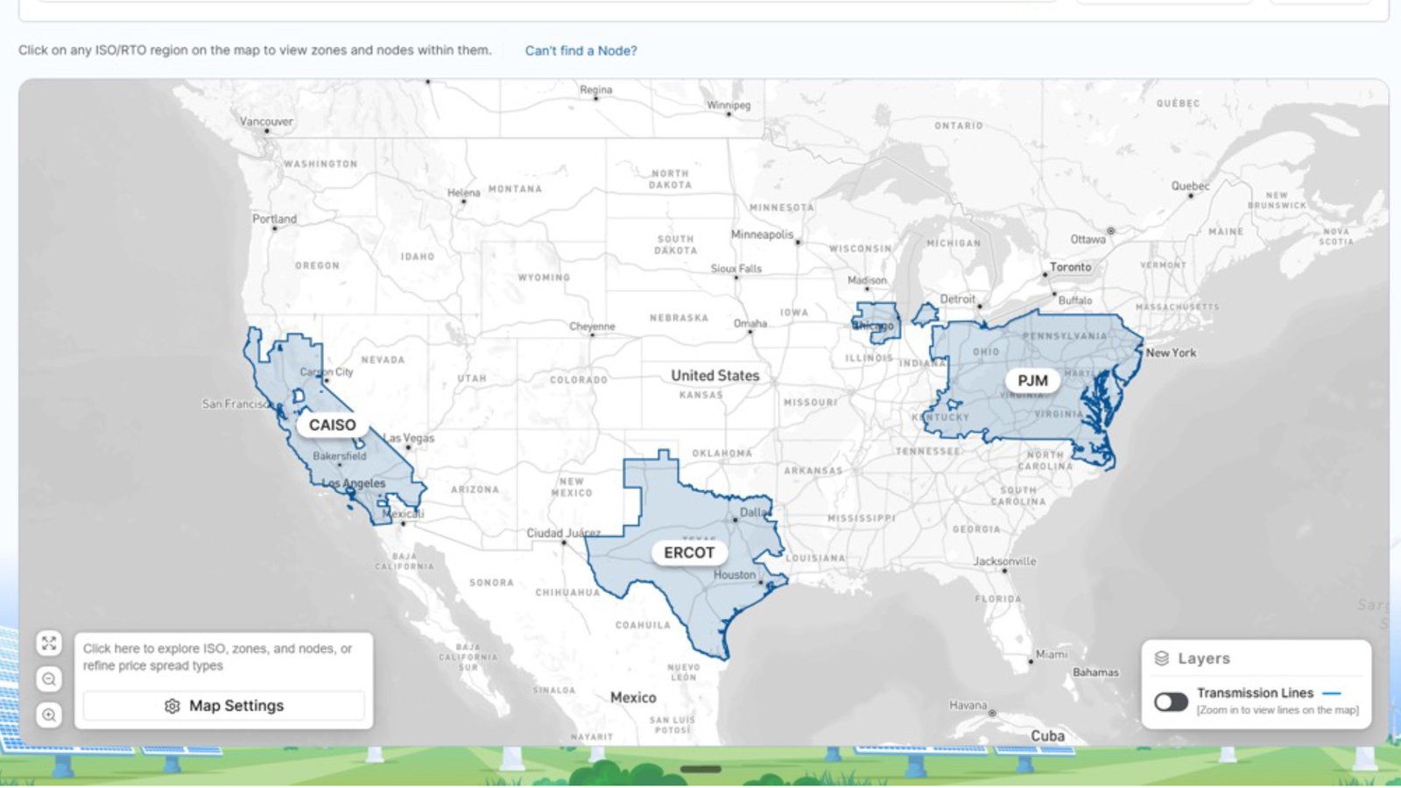Viewport: 1401px width, 788px height.
Task: Click the "Miami" city label
Action: point(1052,654)
